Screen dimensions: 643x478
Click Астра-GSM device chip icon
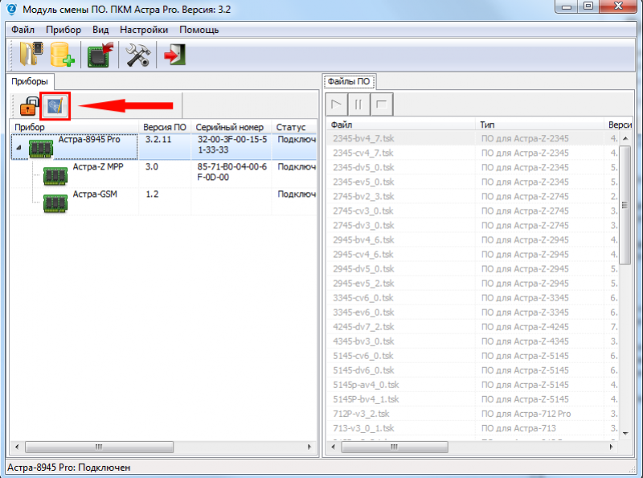55,203
